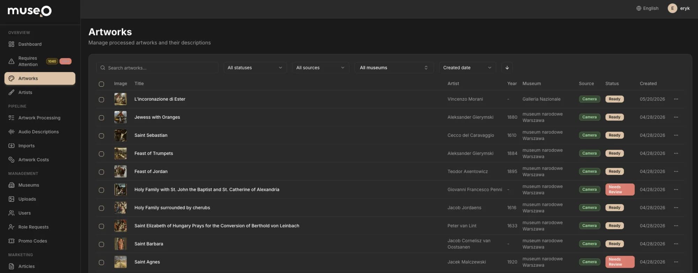Click the Audio Descriptions waveform icon
This screenshot has height=273, width=698.
pos(12,132)
